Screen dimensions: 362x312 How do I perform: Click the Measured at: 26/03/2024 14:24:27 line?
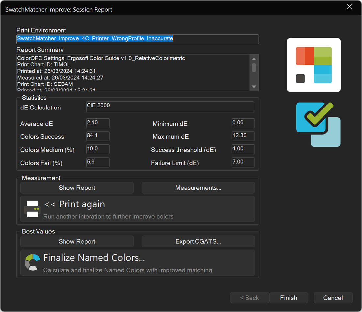coord(60,78)
